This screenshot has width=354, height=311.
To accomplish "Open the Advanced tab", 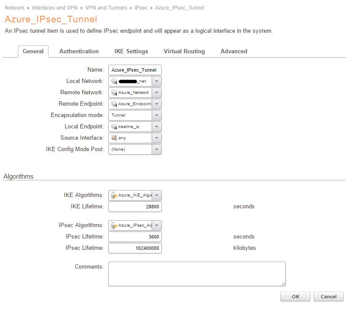I will pyautogui.click(x=234, y=52).
